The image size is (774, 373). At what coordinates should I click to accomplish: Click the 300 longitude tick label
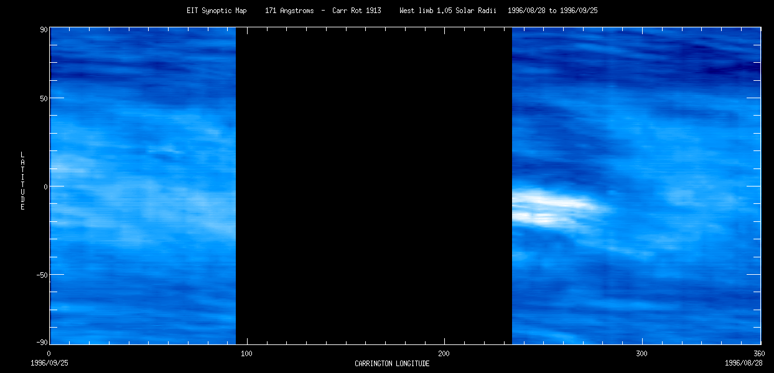pos(641,353)
